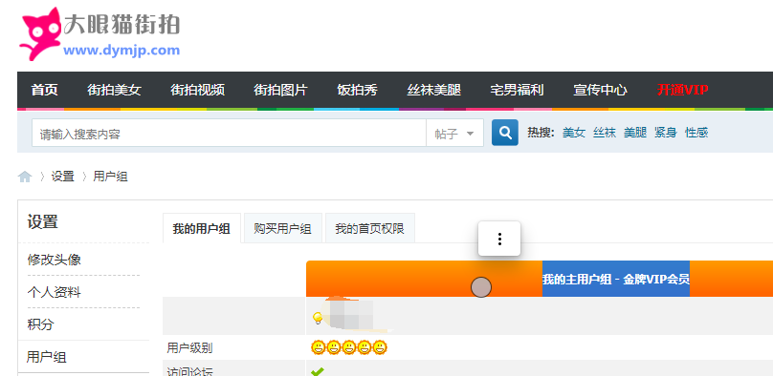Image resolution: width=773 pixels, height=376 pixels.
Task: Click the last smiley user level icon
Action: tap(380, 348)
